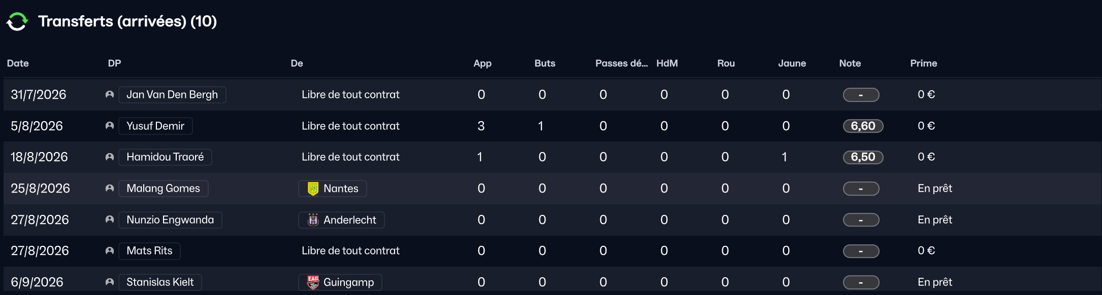The height and width of the screenshot is (295, 1102).
Task: Click the person icon beside Yusuf Demir
Action: point(109,126)
